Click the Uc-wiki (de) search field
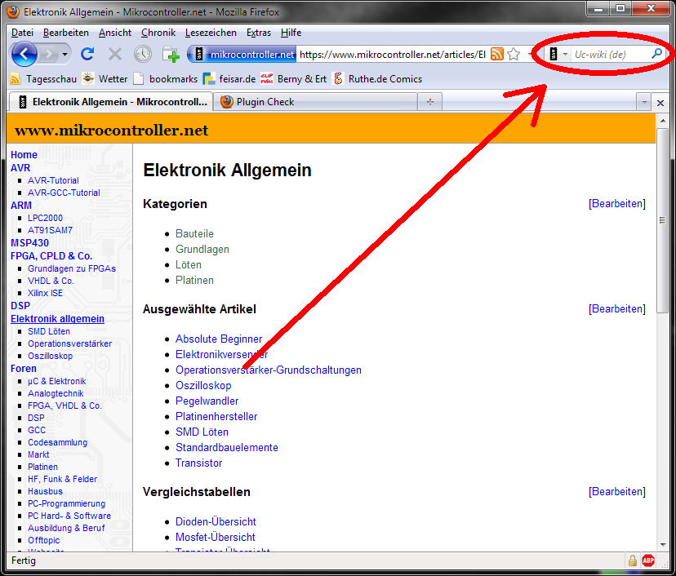 [610, 55]
